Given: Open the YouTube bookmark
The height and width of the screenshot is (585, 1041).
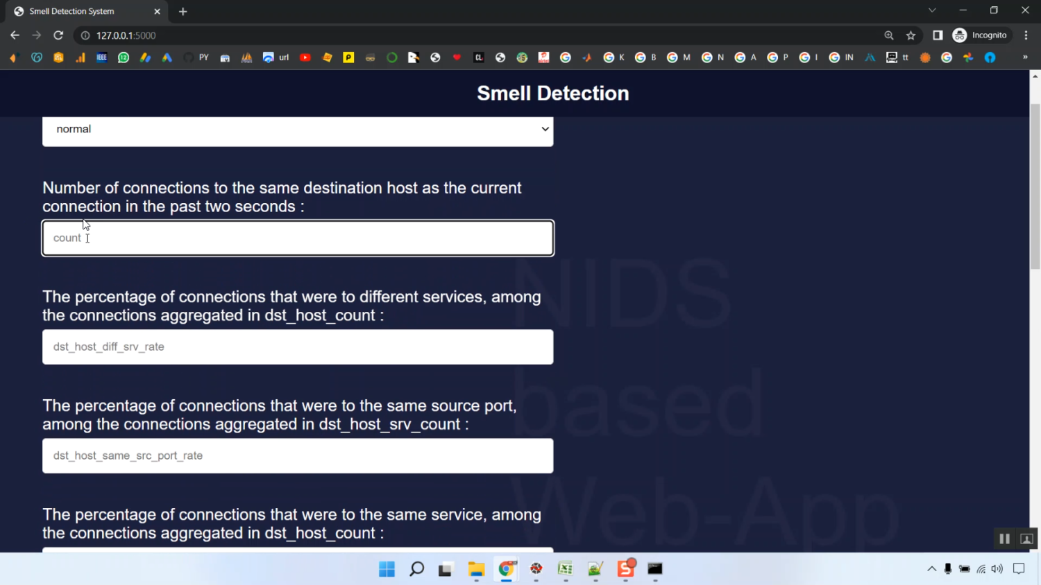Looking at the screenshot, I should click(x=305, y=58).
